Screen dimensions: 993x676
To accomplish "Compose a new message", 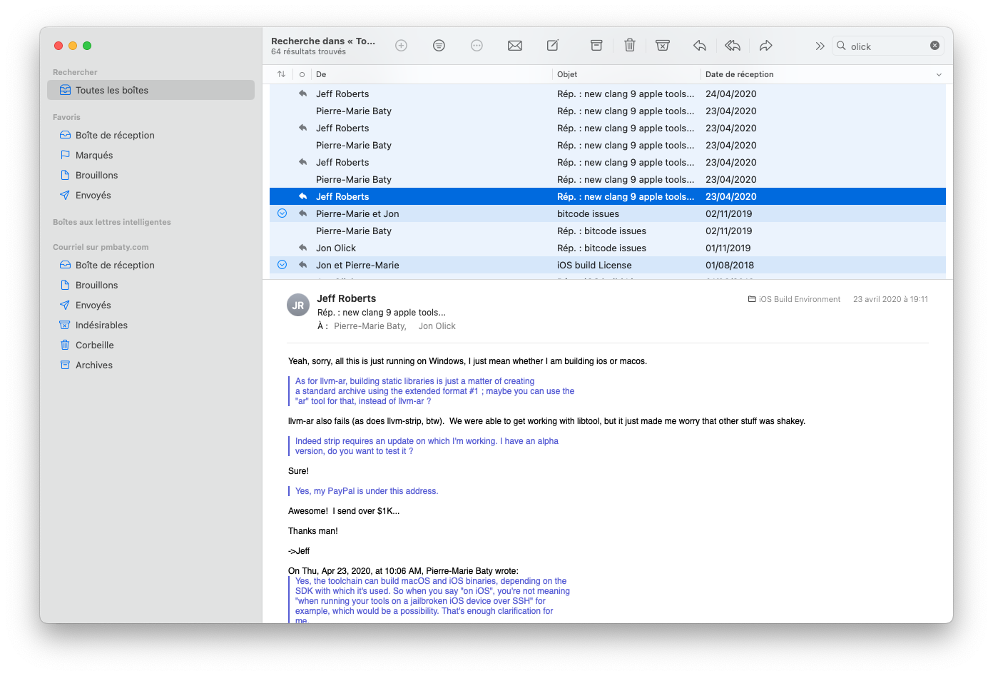I will tap(553, 46).
